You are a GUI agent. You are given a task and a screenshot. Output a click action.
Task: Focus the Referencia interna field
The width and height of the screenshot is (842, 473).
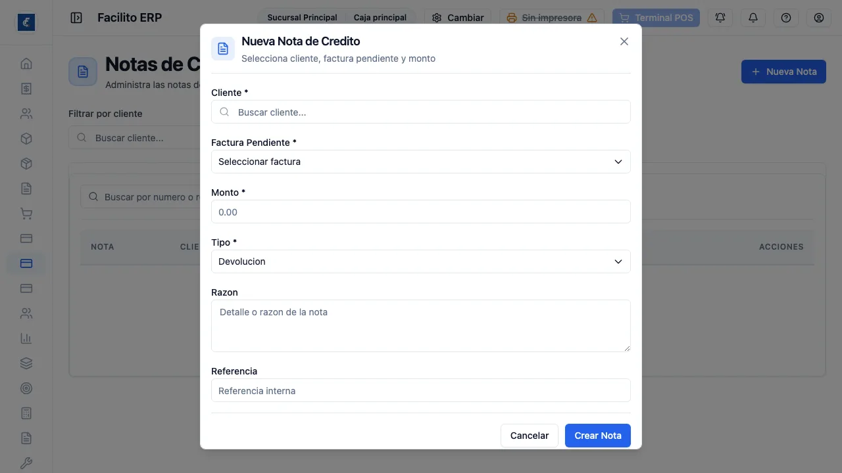pyautogui.click(x=421, y=390)
